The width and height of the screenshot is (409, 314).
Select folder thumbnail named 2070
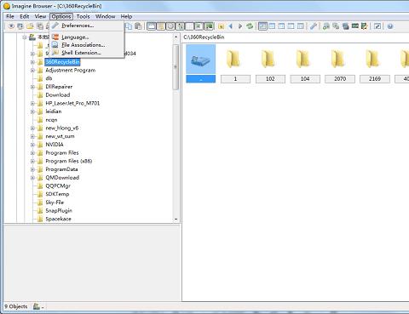(x=340, y=64)
